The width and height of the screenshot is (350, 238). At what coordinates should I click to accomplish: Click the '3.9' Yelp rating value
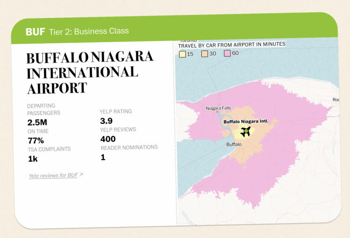106,121
